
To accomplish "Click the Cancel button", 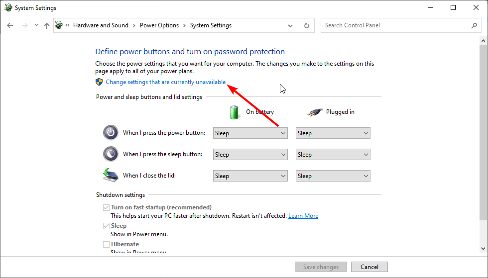I will click(369, 267).
